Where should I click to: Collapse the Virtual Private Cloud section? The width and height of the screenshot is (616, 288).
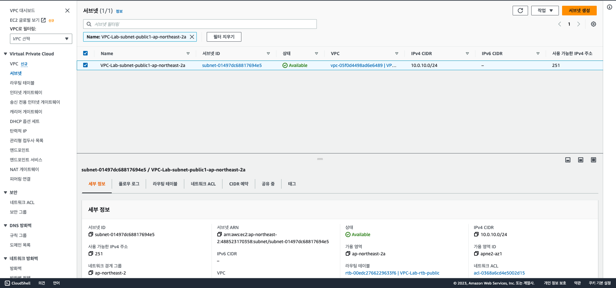(x=5, y=54)
